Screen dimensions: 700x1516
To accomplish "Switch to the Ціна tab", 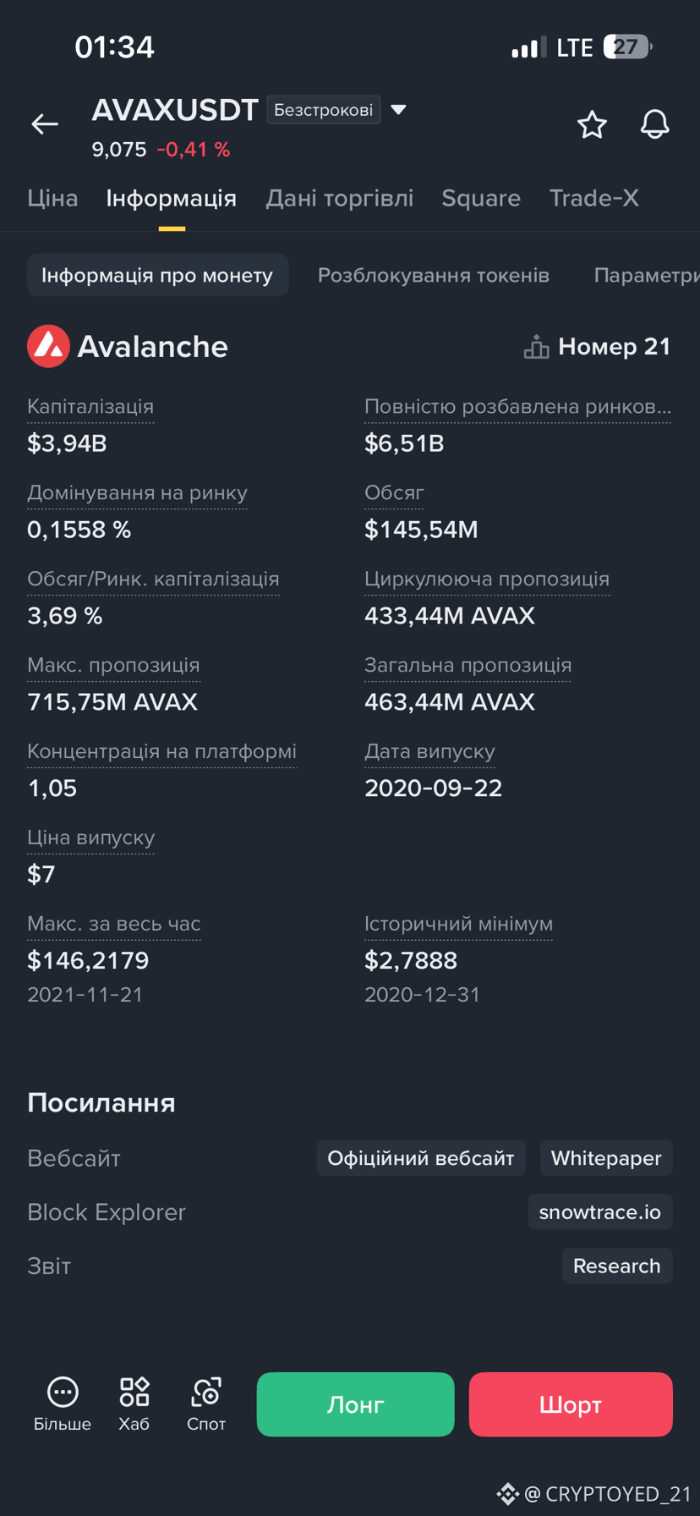I will coord(52,198).
